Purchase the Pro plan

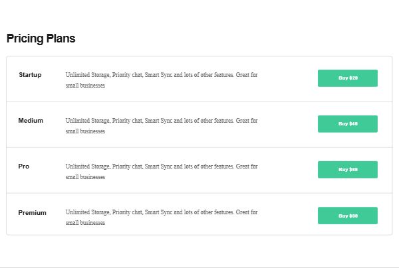(348, 170)
